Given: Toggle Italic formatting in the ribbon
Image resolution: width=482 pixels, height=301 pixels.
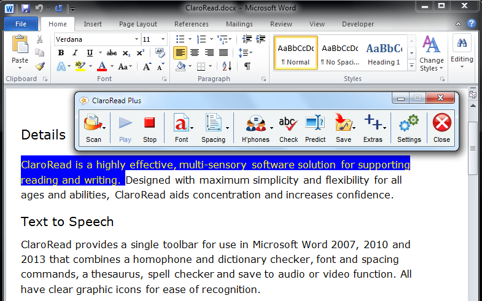Looking at the screenshot, I should click(76, 53).
